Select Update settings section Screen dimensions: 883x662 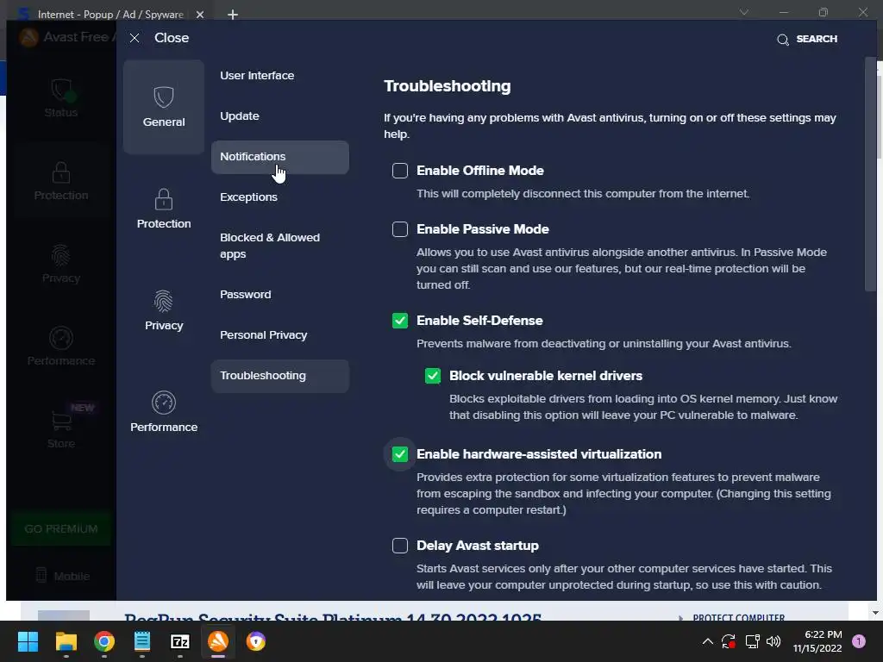[x=280, y=116]
